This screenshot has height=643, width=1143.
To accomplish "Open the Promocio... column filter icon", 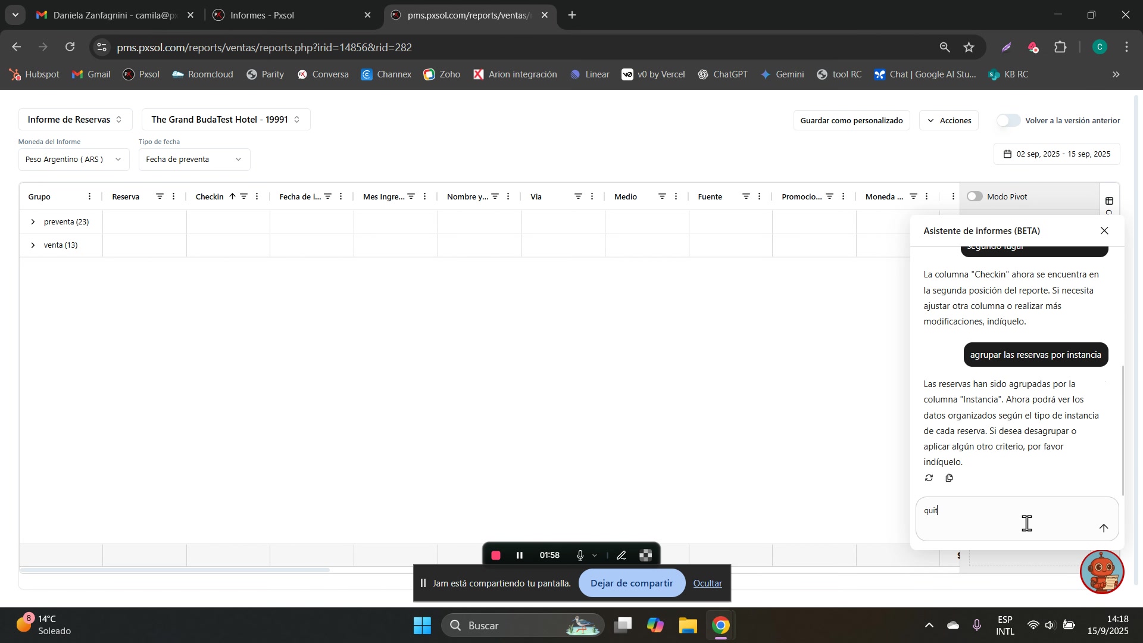I will (x=830, y=196).
